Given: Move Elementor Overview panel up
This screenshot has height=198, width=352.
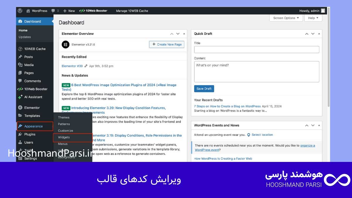Looking at the screenshot, I should [172, 34].
